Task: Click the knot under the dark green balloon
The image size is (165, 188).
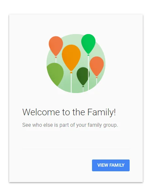Action: pos(83,86)
